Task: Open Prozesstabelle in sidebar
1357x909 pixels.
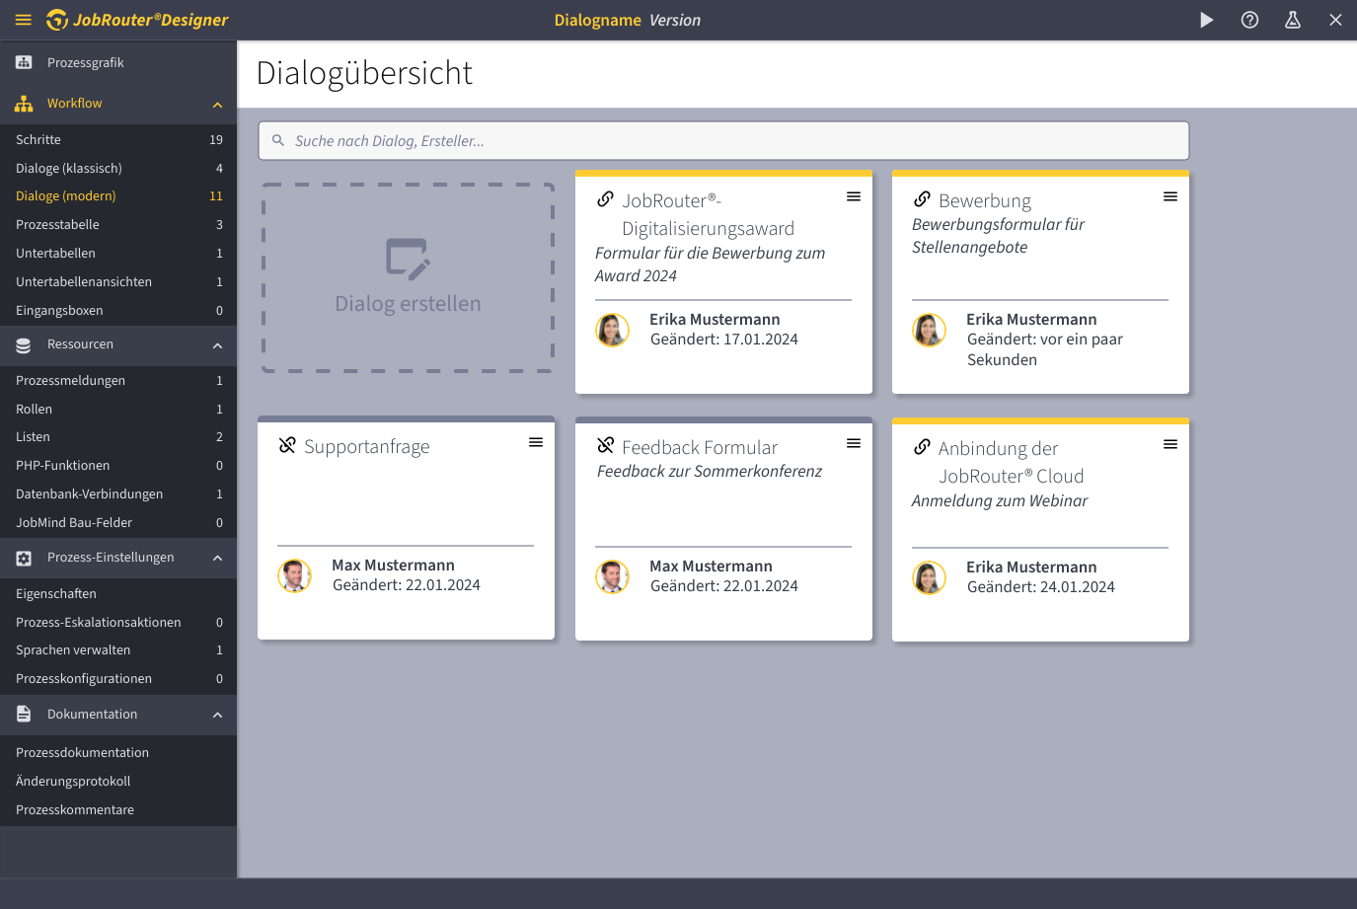Action: [57, 225]
